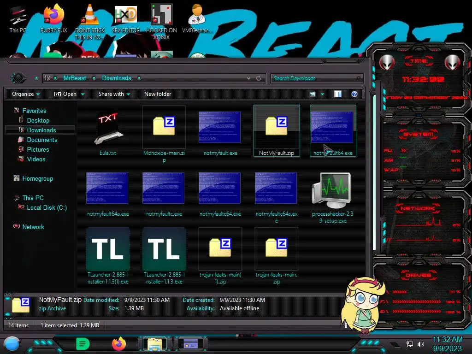Select notmyfaultc.exe file
The width and height of the screenshot is (472, 354).
pos(164,195)
